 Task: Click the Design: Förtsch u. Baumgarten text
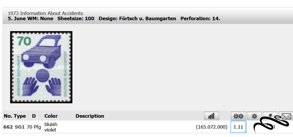point(137,19)
